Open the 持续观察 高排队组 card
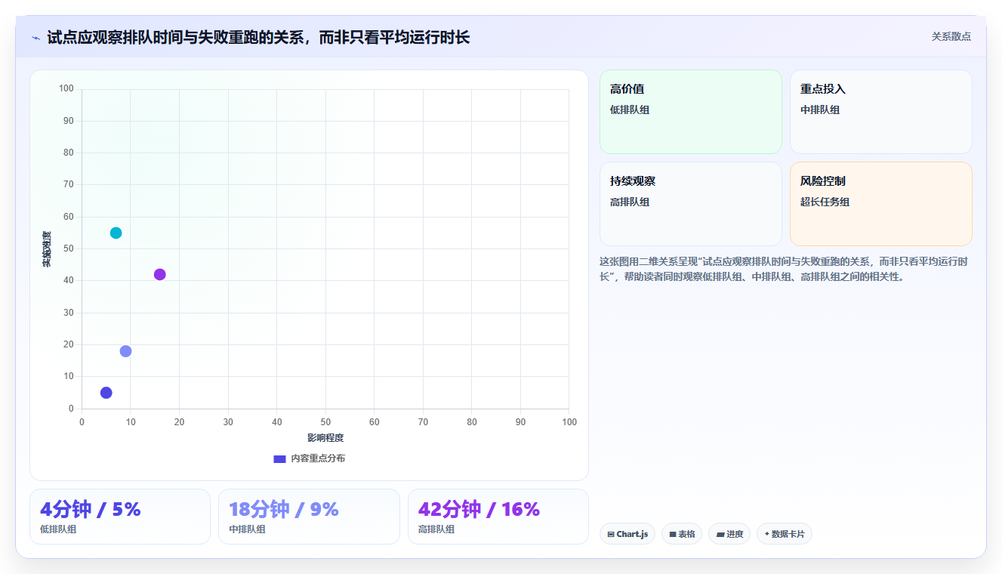The image size is (1002, 574). [690, 204]
